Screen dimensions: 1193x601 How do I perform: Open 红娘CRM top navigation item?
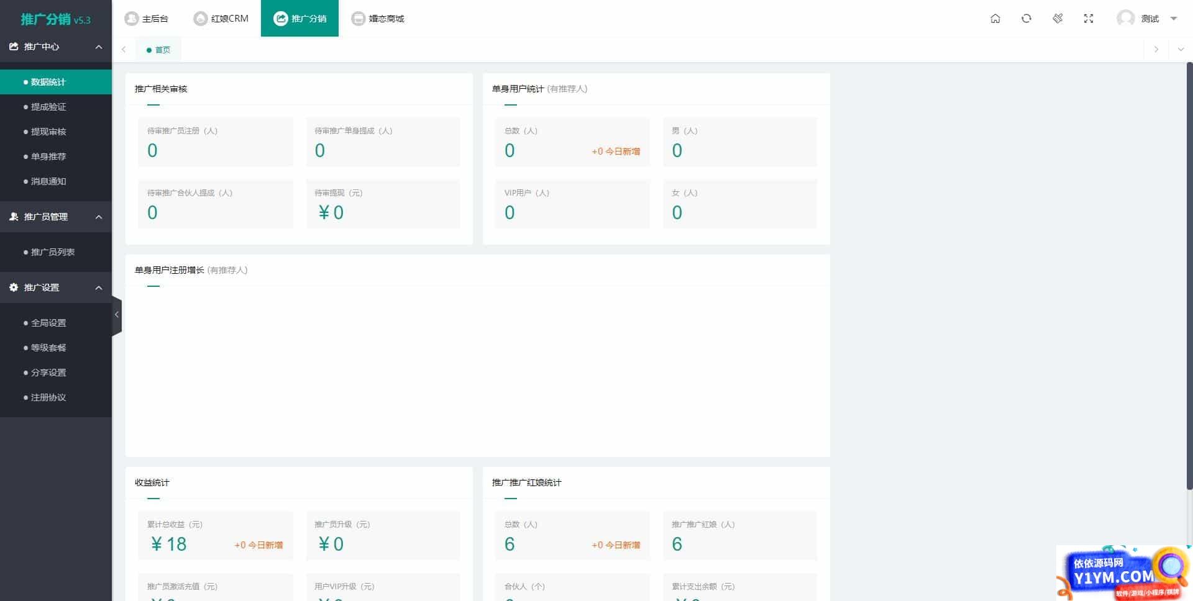221,19
